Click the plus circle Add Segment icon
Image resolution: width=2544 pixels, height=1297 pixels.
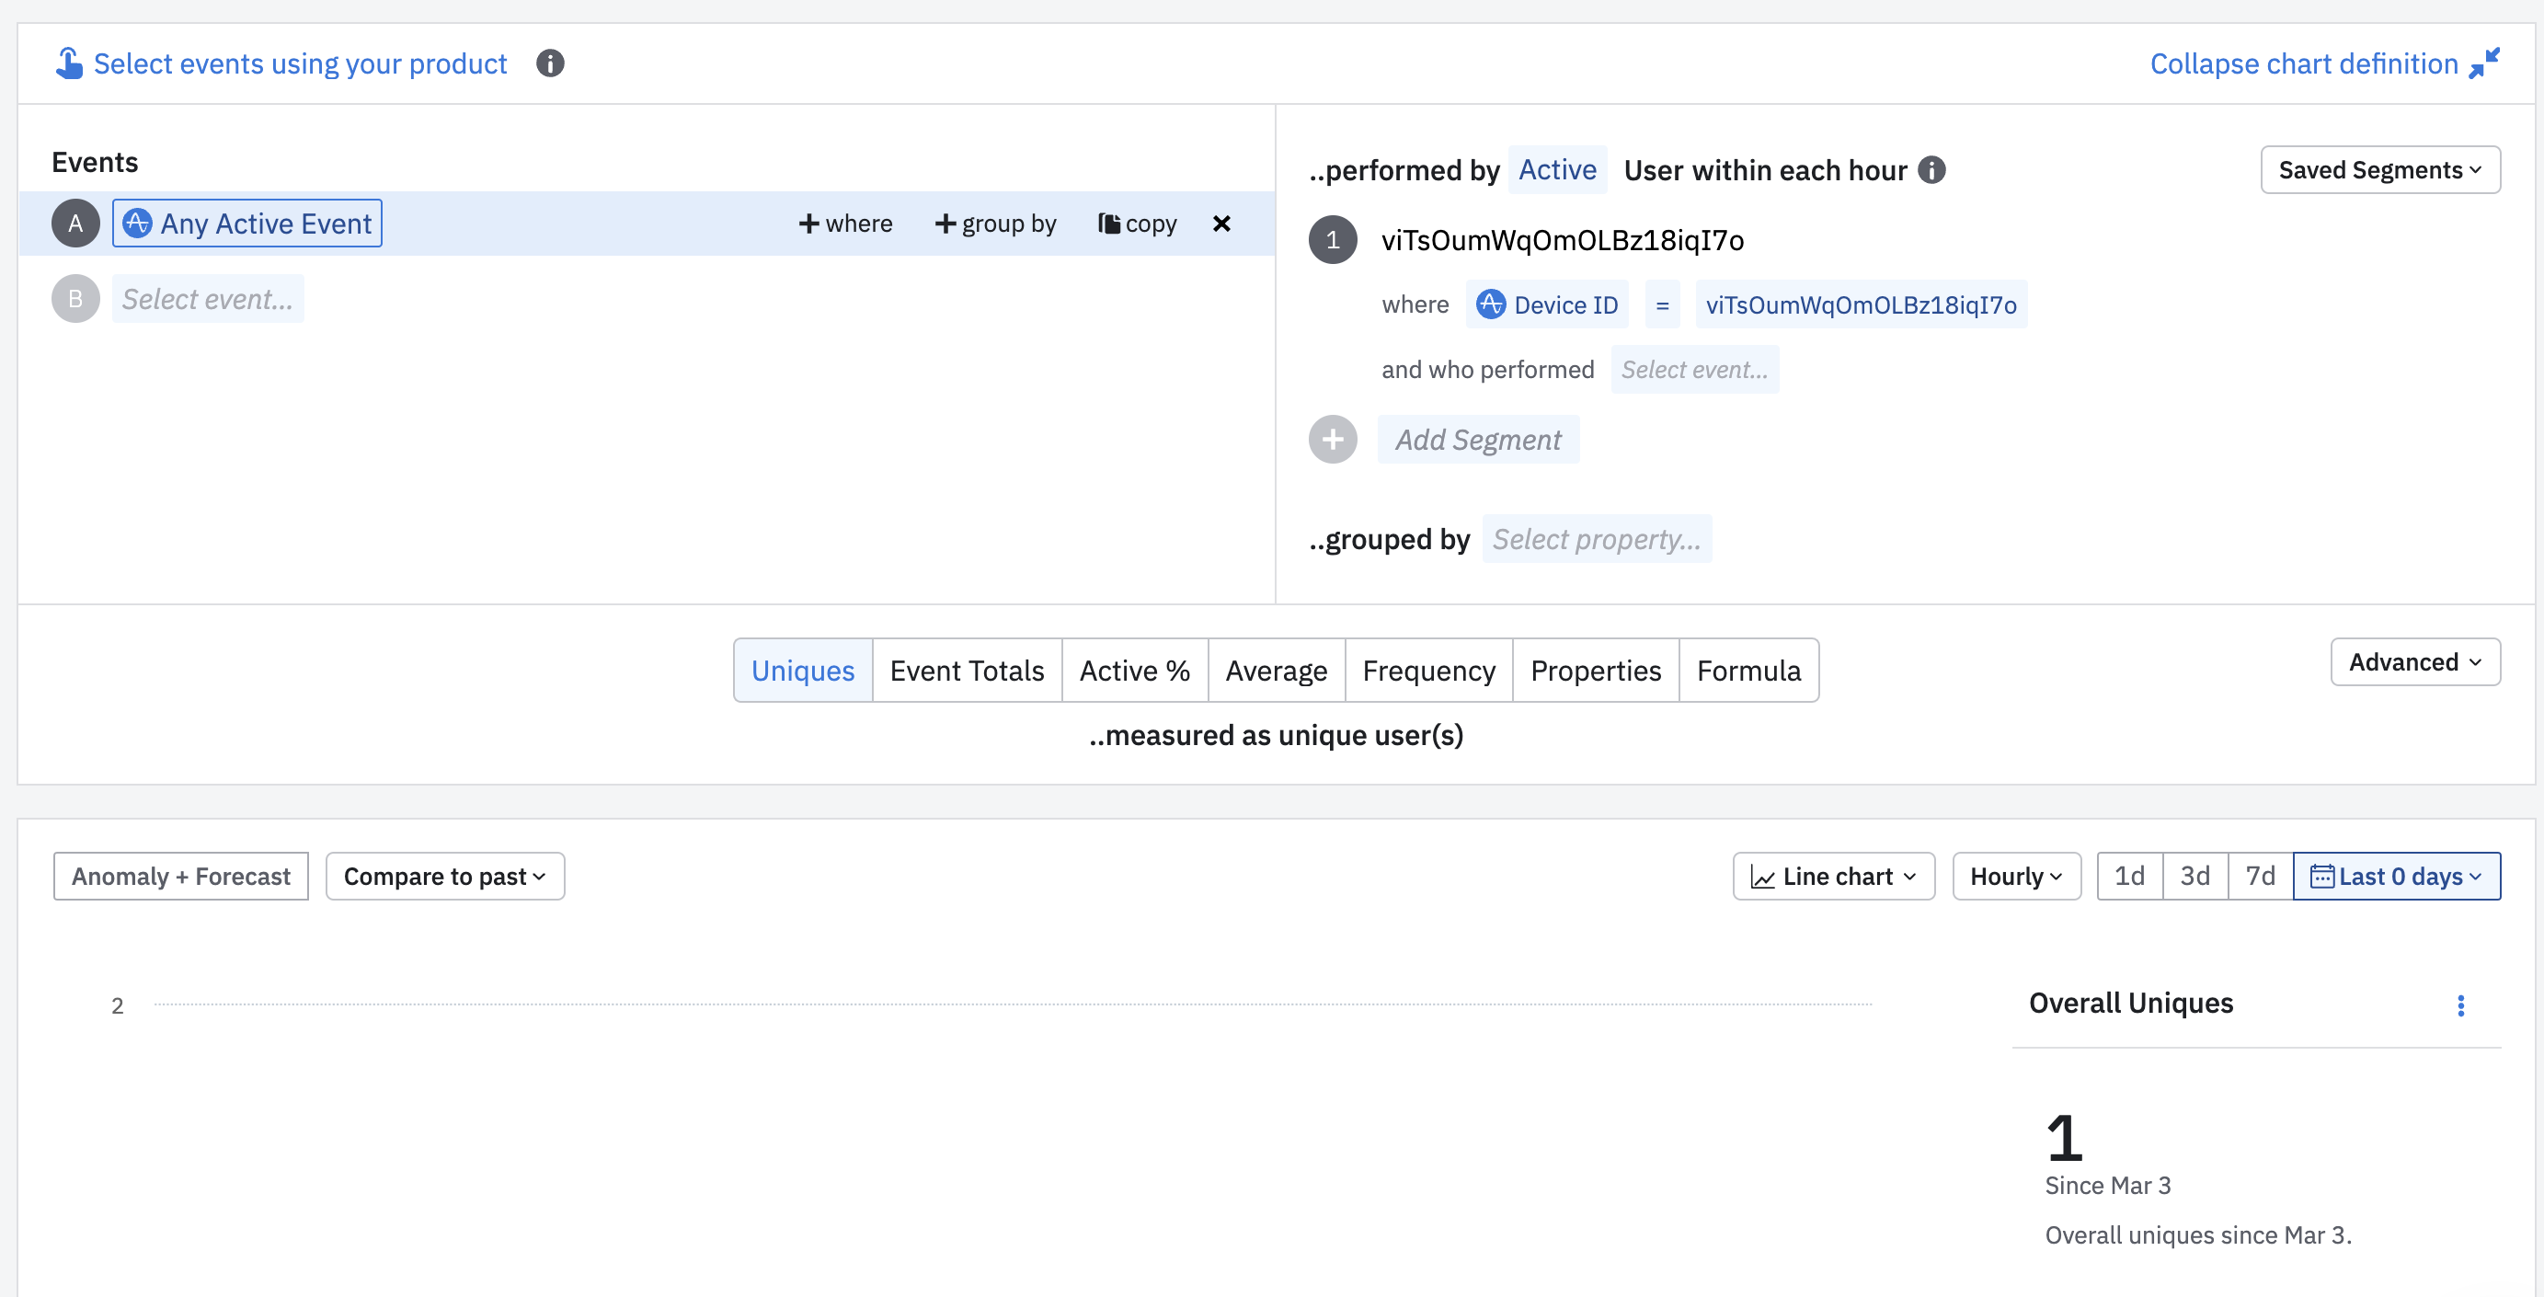1332,440
